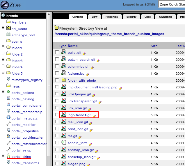Click the portal_controlpanel icon

coord(8,104)
